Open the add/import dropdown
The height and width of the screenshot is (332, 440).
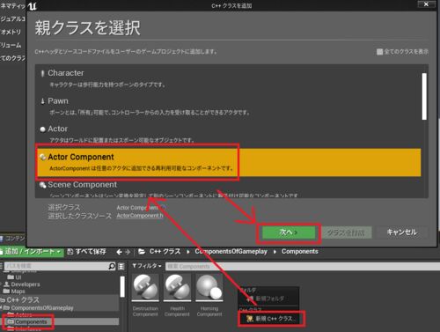pyautogui.click(x=32, y=252)
